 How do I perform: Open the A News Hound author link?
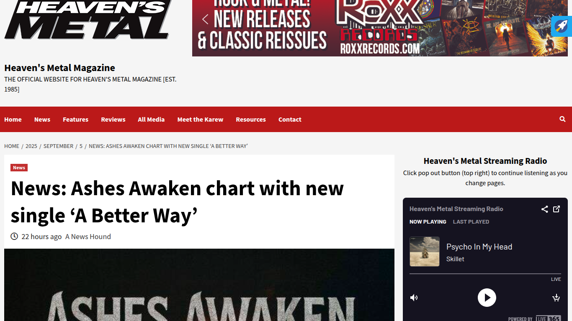[x=88, y=237]
